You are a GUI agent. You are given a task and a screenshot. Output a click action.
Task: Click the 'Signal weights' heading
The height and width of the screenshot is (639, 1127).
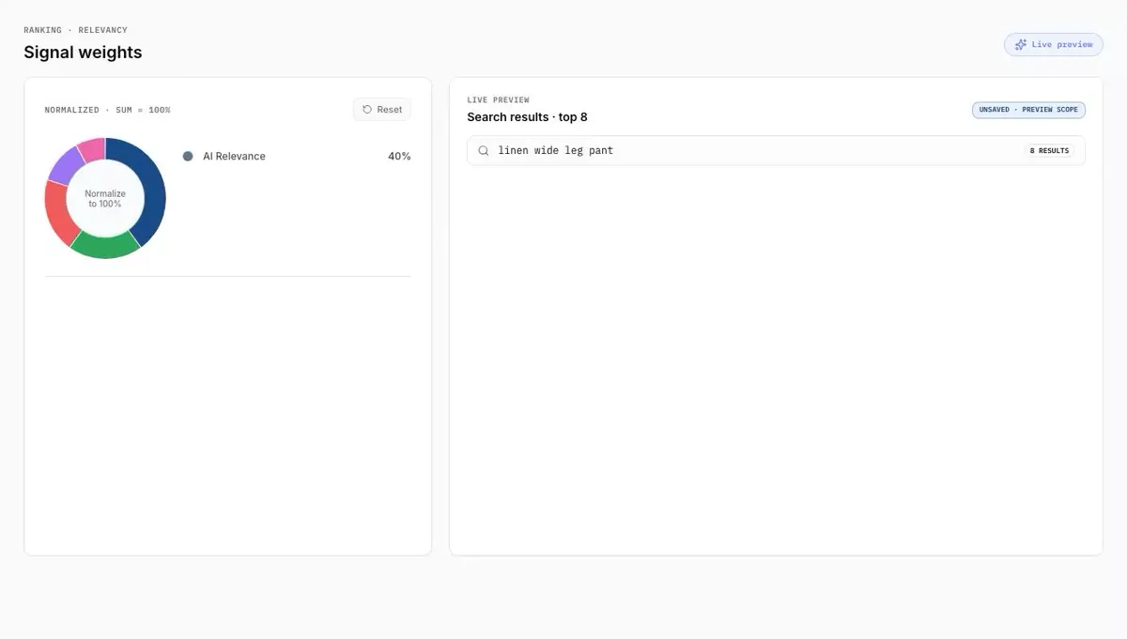[x=83, y=53]
